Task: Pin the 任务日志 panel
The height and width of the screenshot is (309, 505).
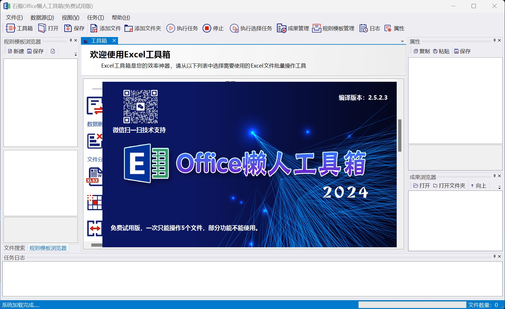Action: click(494, 256)
